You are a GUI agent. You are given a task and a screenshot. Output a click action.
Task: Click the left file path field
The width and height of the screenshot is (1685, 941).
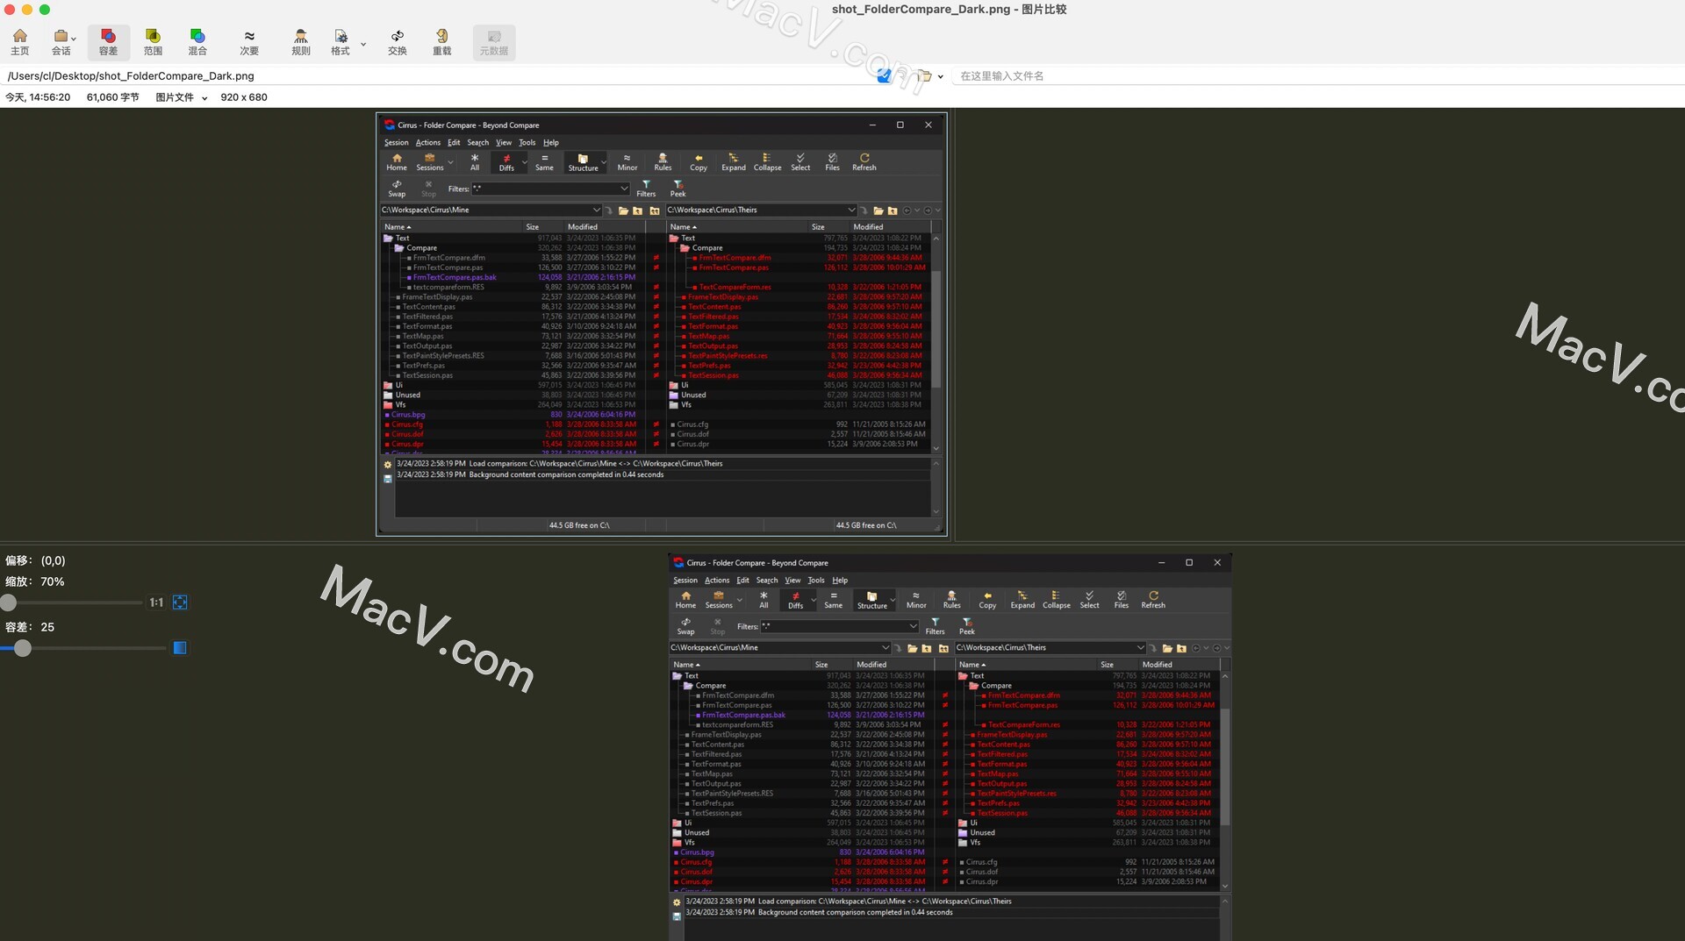439,76
